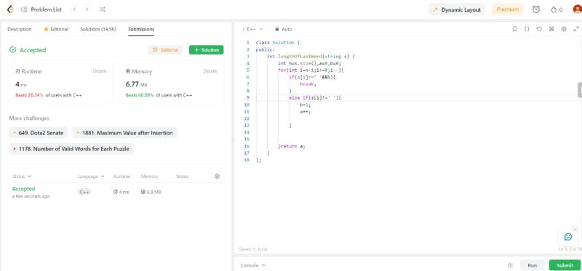Reset code with the revert arrow icon
The width and height of the screenshot is (582, 271).
[539, 29]
